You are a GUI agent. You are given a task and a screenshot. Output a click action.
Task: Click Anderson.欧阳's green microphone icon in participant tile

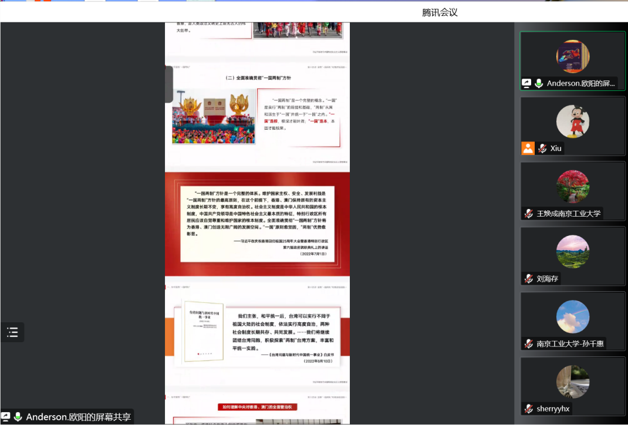539,83
